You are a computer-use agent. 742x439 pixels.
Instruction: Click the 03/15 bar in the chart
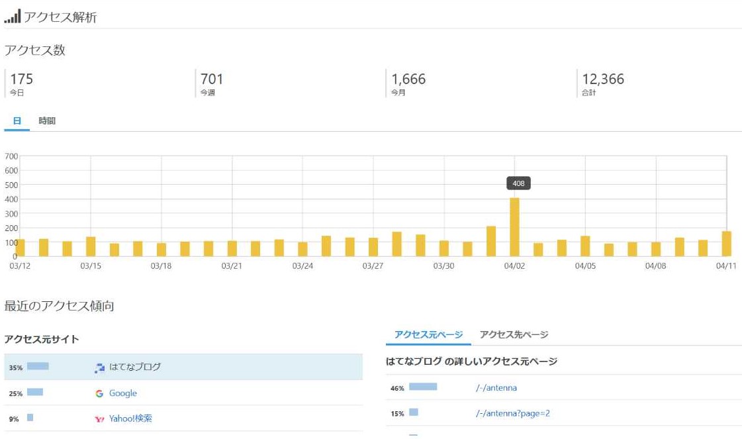coord(91,246)
